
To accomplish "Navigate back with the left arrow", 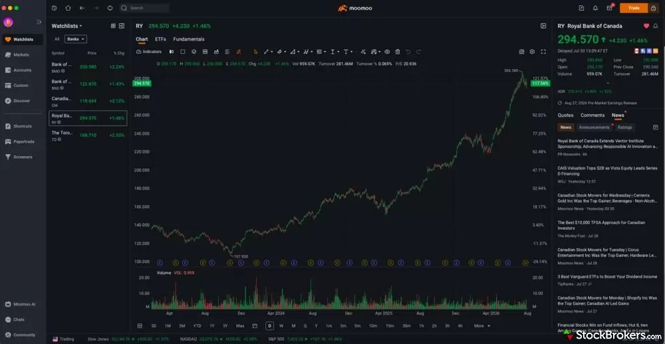I will click(x=82, y=8).
